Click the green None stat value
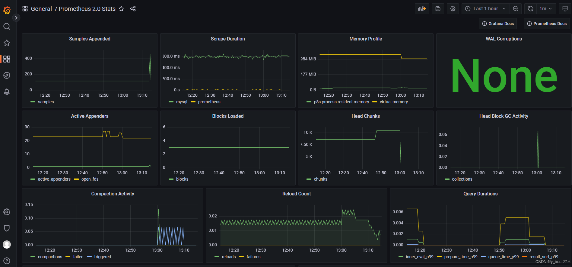Viewport: 572px width, 267px height. (504, 76)
